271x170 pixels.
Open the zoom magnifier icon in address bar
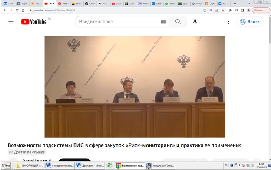pyautogui.click(x=211, y=10)
